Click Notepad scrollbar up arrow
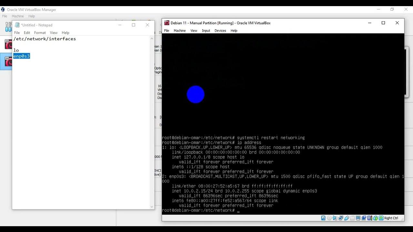 click(x=152, y=39)
